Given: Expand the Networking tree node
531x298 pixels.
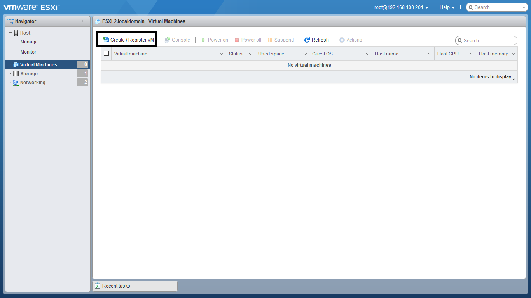Looking at the screenshot, I should coord(10,83).
